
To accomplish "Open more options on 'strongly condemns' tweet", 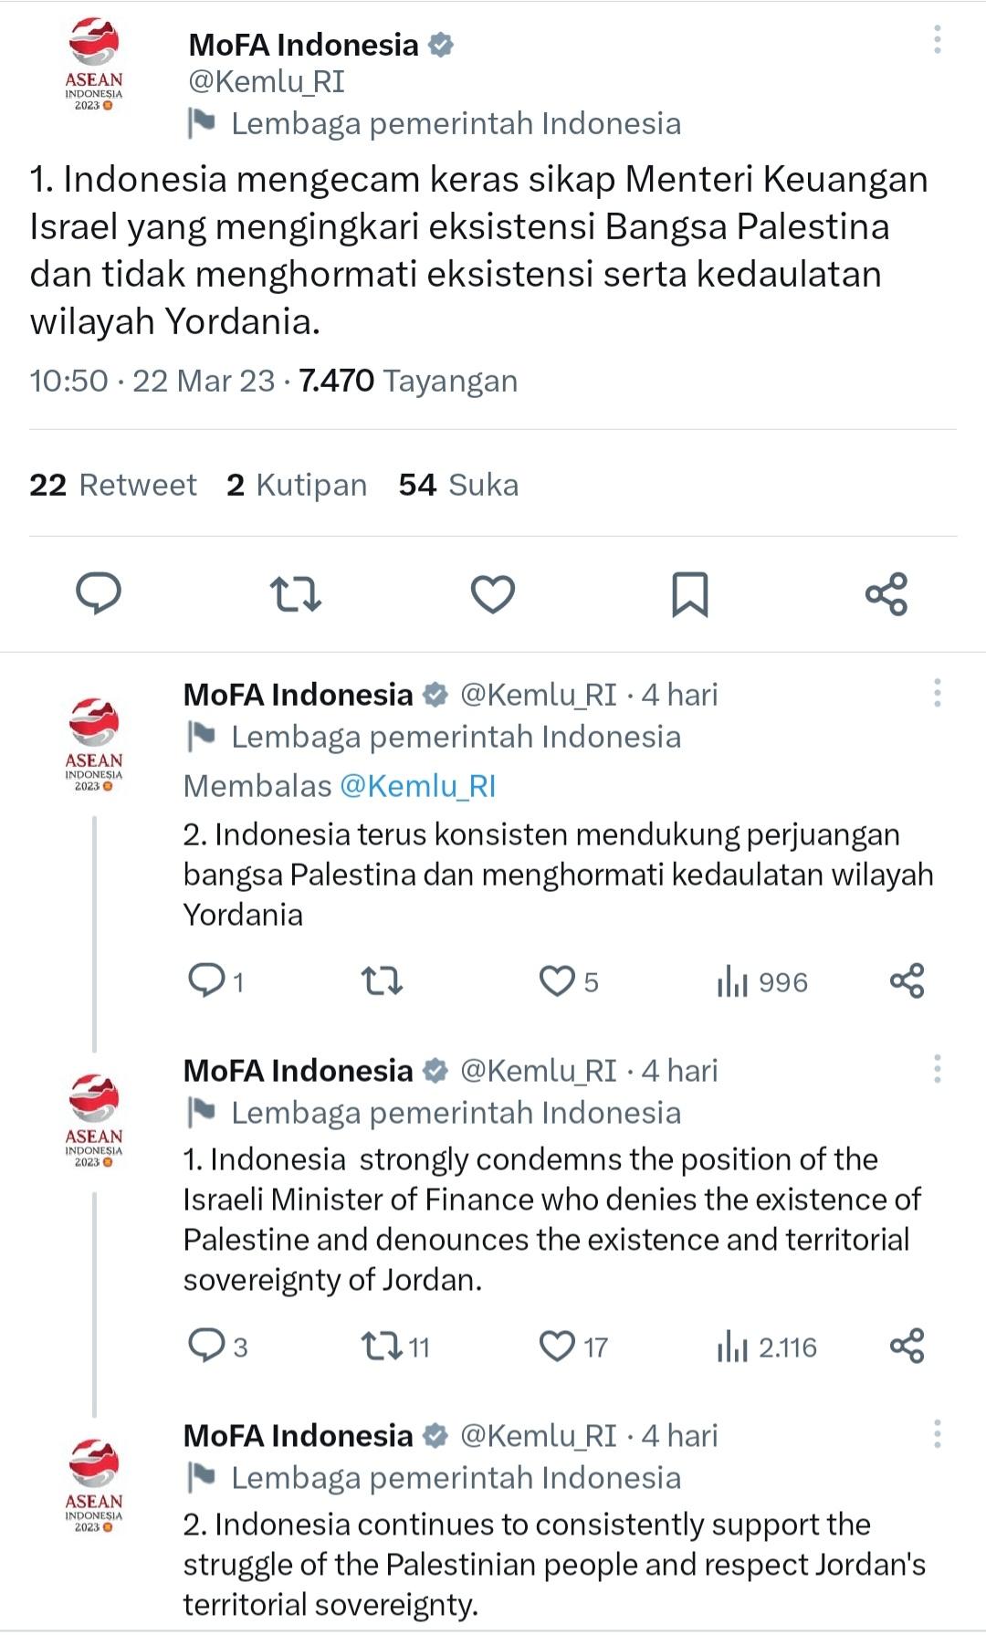I will click(x=937, y=1069).
